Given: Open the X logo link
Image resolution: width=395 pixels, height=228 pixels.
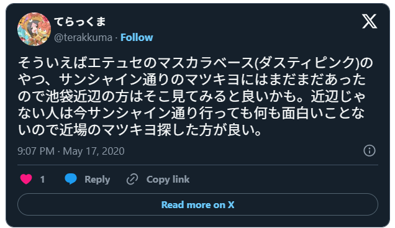Looking at the screenshot, I should pos(370,21).
